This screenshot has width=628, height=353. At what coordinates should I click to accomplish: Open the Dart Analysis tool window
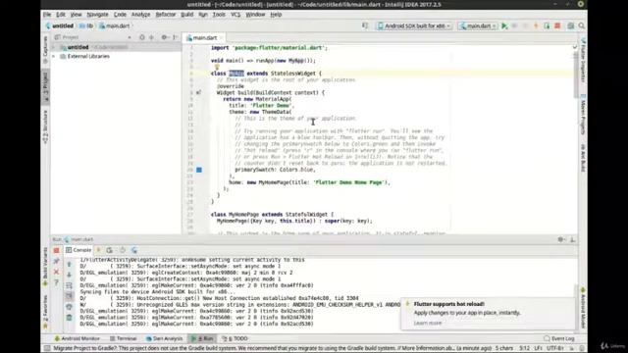(x=164, y=338)
